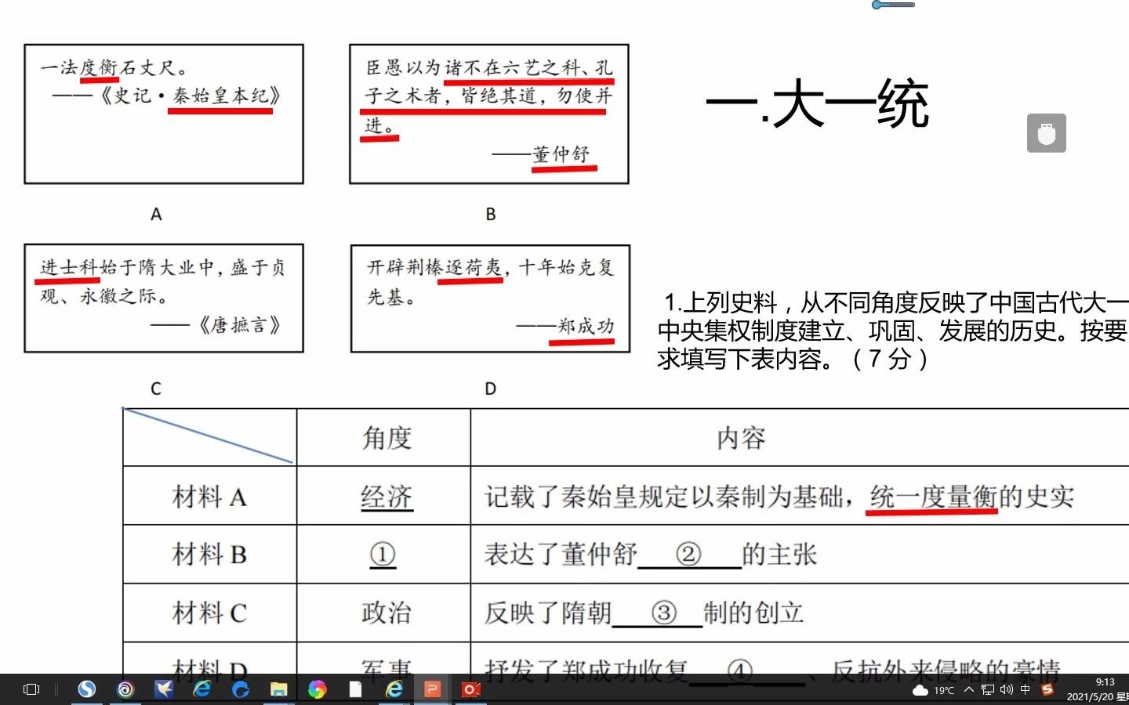Click the underlined 经济 cell
This screenshot has width=1129, height=705.
[x=387, y=497]
